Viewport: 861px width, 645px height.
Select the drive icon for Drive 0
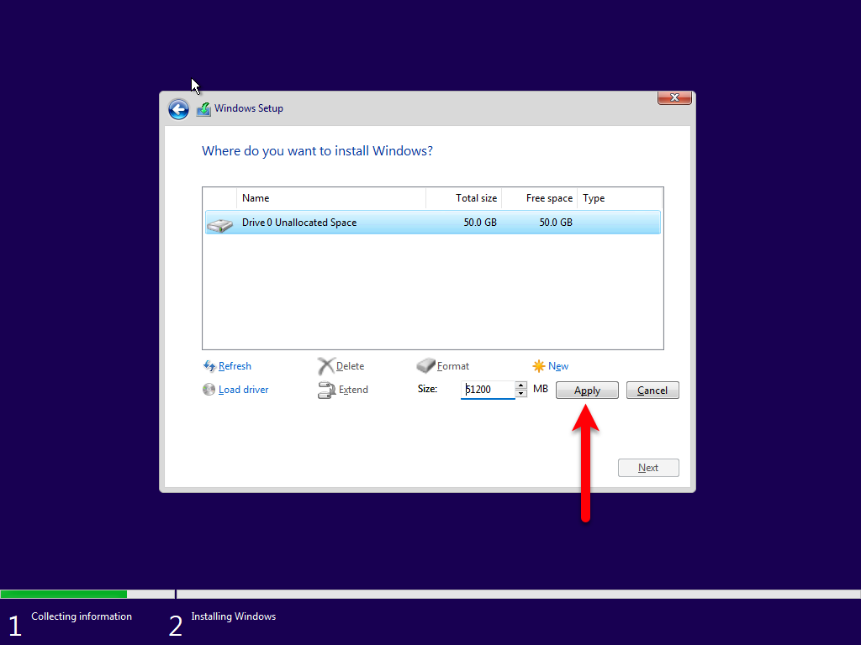click(x=220, y=225)
